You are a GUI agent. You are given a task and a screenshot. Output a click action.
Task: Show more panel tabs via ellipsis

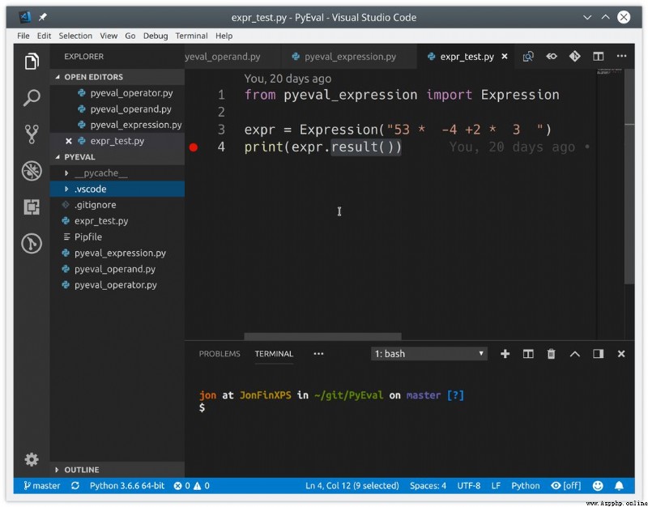[x=318, y=354]
